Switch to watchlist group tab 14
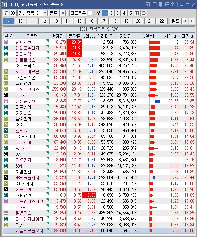The width and height of the screenshot is (197, 237). (67, 21)
